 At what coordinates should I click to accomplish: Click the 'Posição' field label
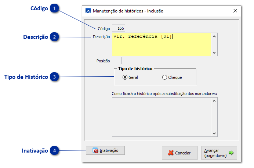tap(103, 61)
